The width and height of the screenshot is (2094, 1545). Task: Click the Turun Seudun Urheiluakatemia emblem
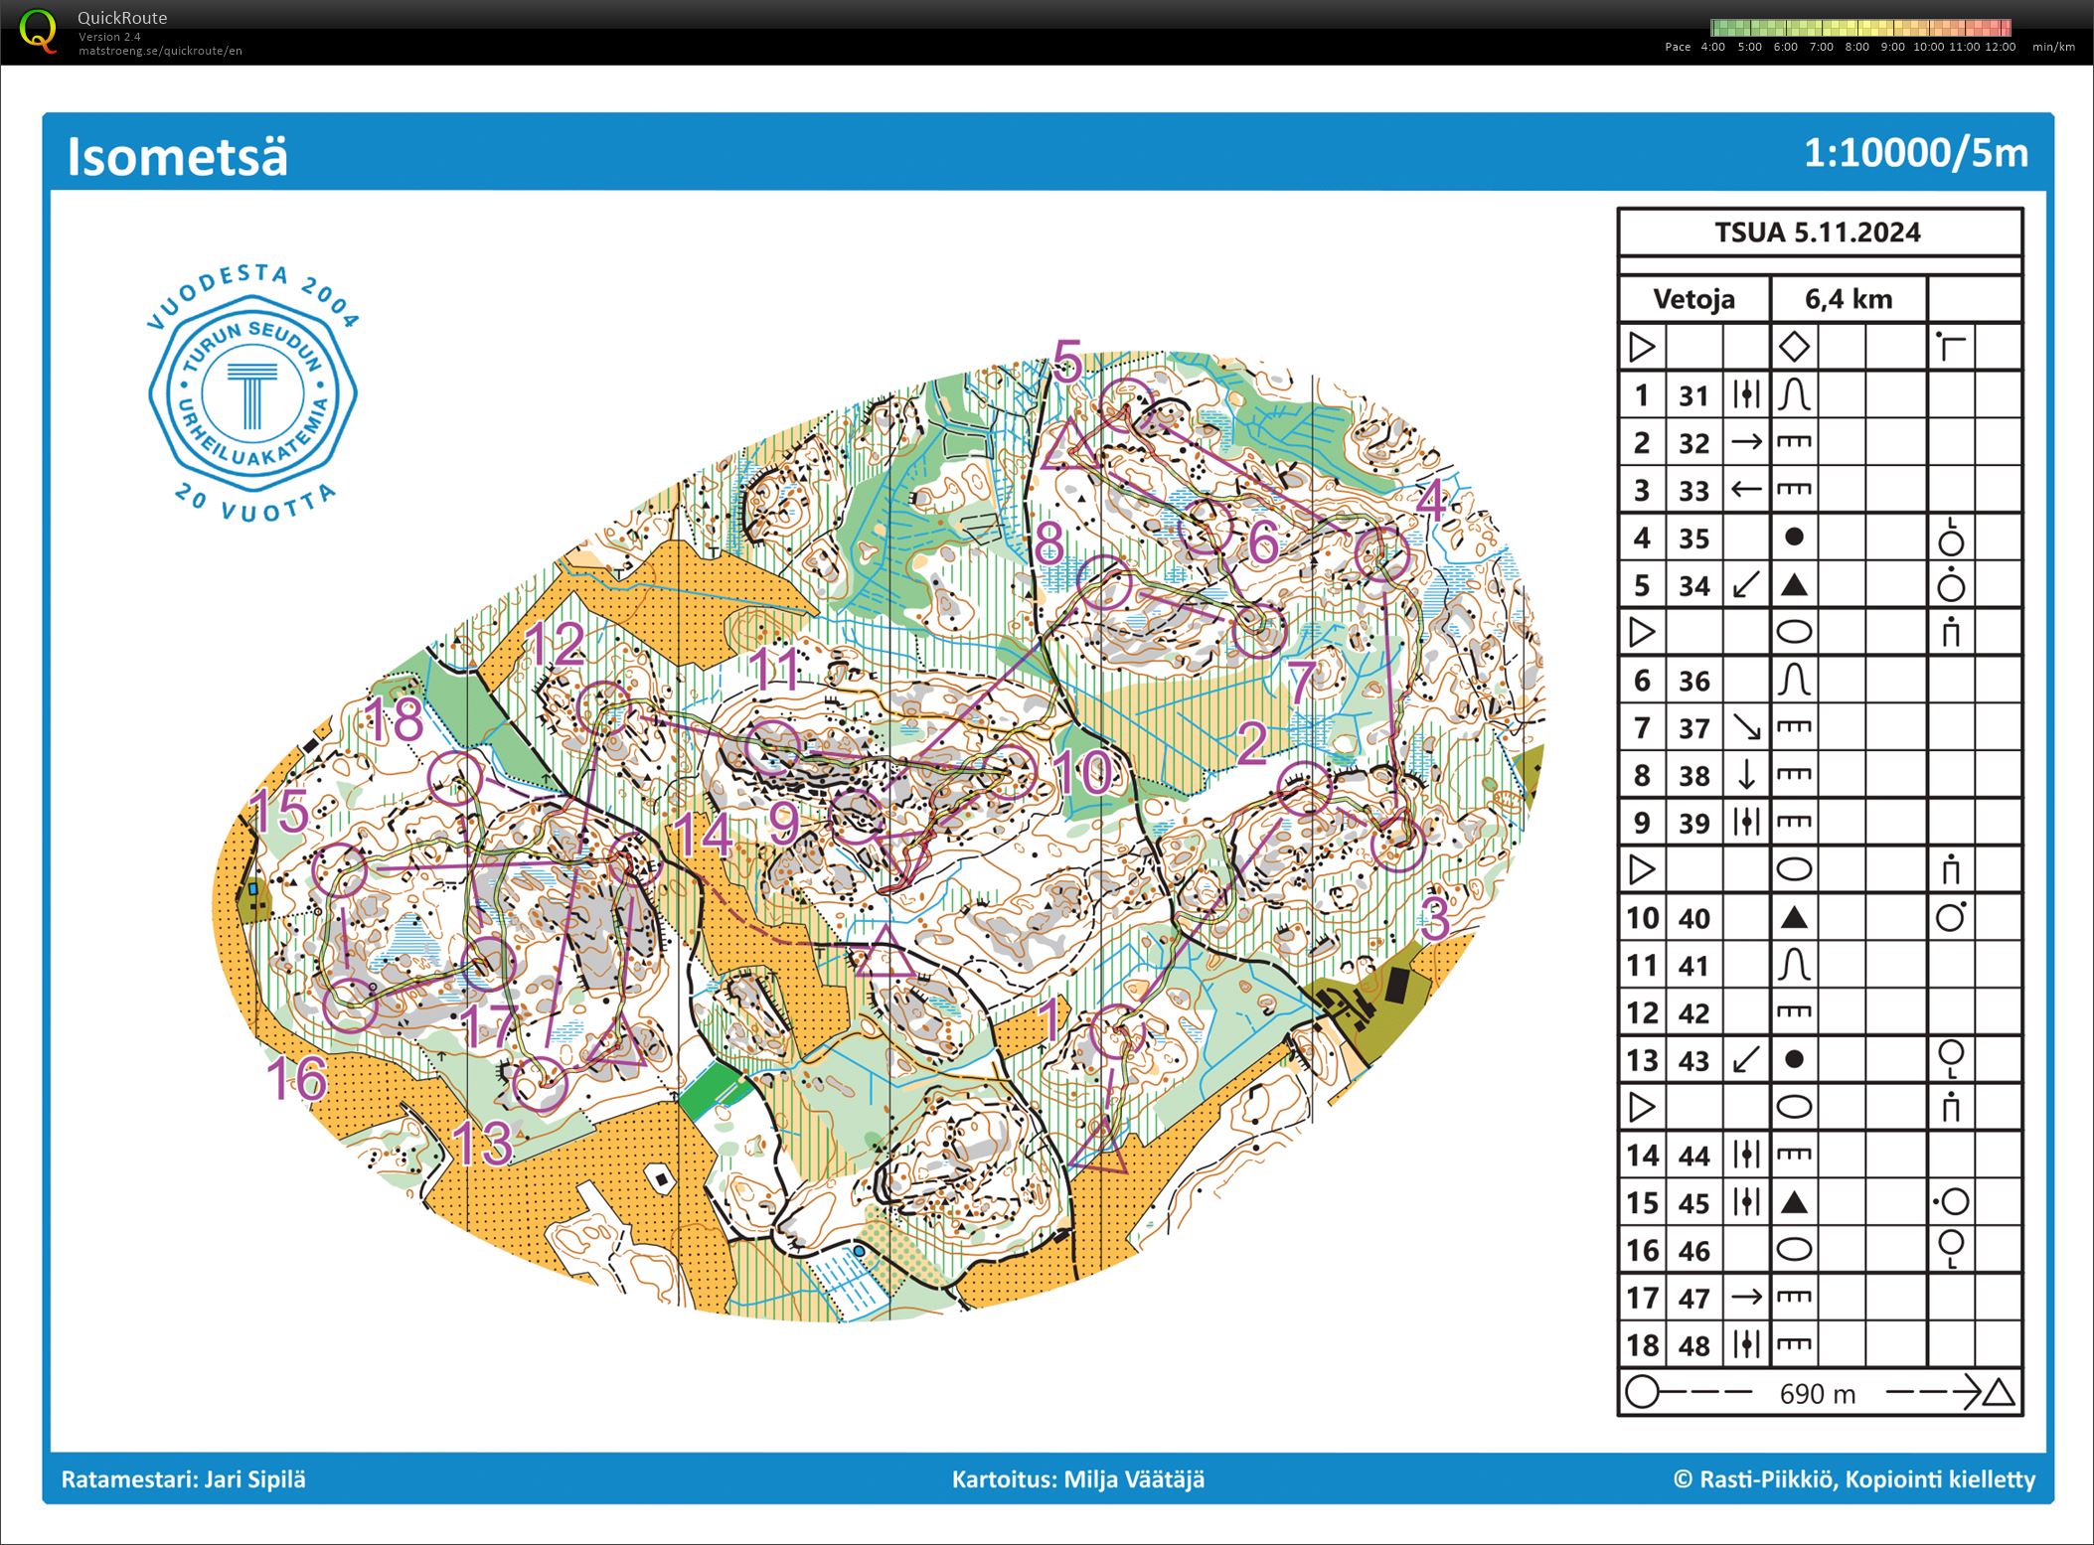[252, 391]
